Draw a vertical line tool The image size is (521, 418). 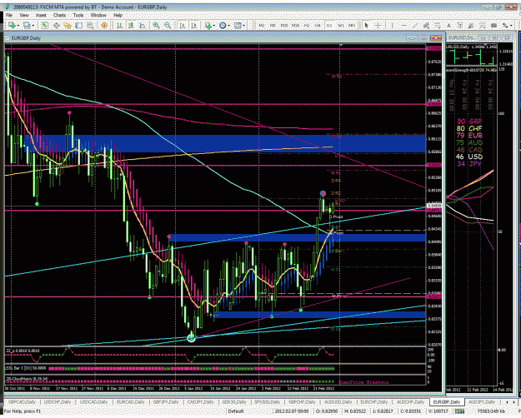tap(392, 25)
